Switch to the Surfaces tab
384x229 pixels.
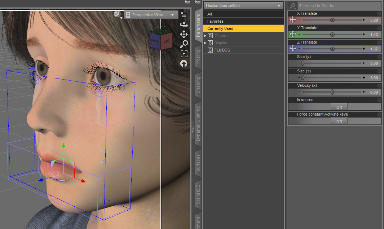click(x=198, y=163)
